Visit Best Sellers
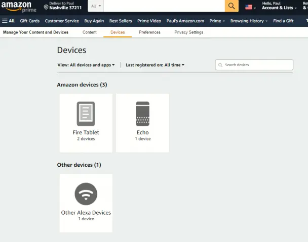 click(121, 21)
